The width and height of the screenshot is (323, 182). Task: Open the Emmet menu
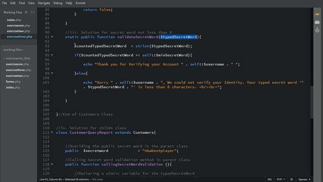80,3
